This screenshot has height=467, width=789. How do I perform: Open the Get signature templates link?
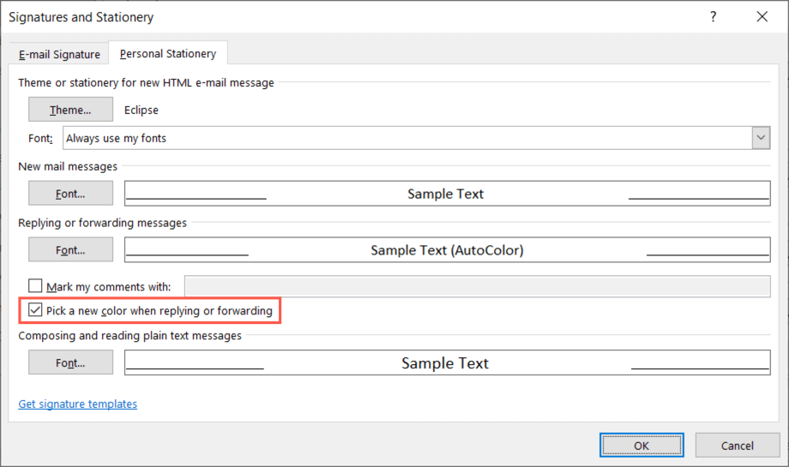point(77,404)
